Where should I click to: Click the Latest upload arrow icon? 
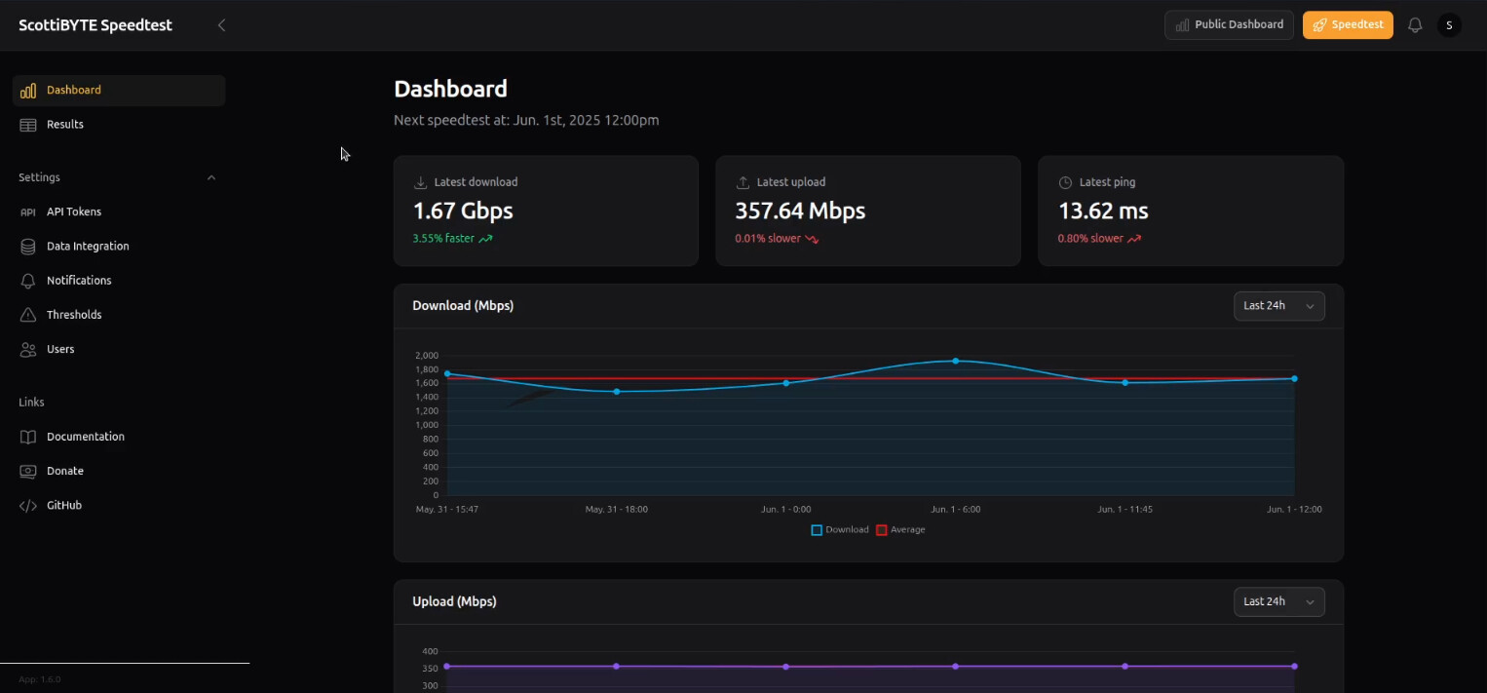click(743, 182)
